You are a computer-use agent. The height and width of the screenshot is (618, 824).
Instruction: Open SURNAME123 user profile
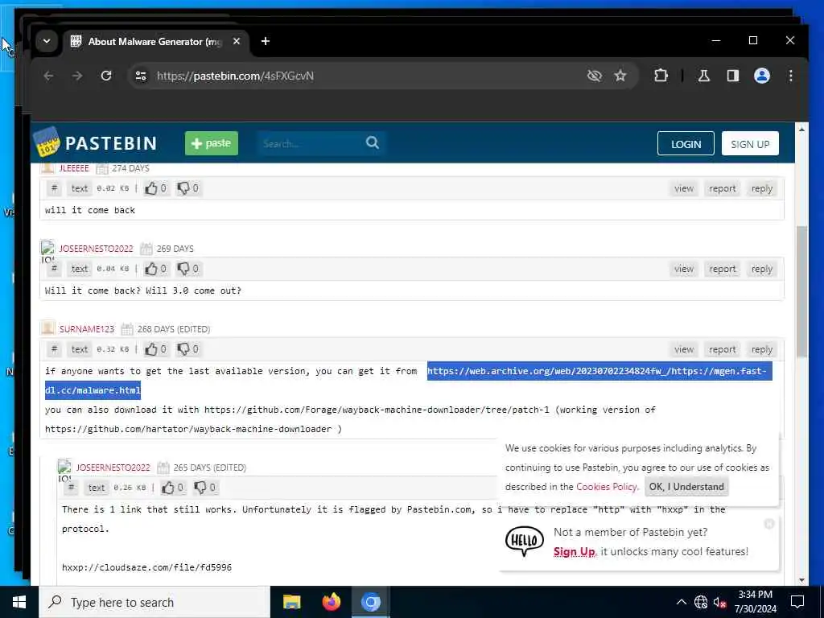[86, 329]
